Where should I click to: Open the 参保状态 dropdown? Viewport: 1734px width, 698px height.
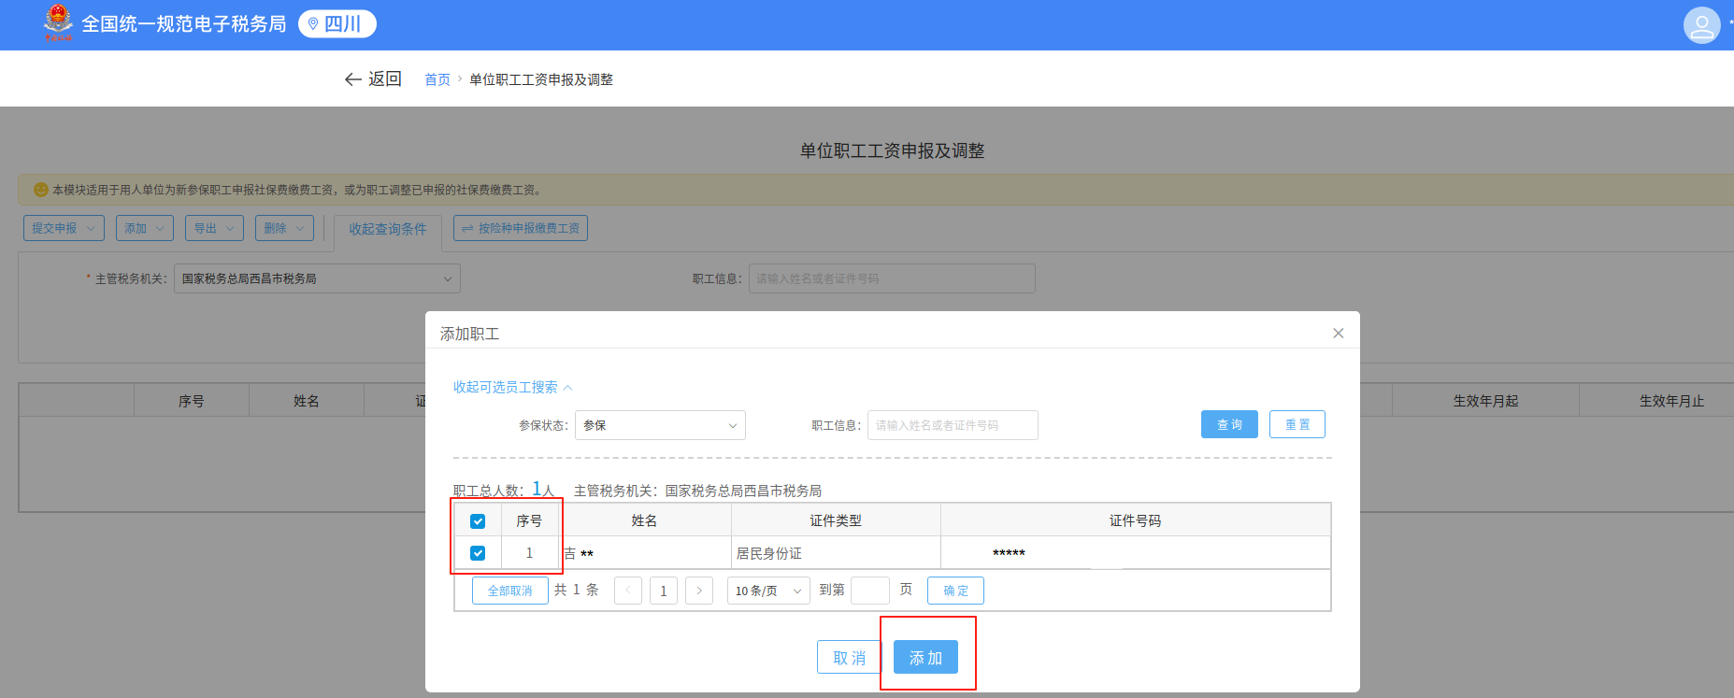(660, 425)
